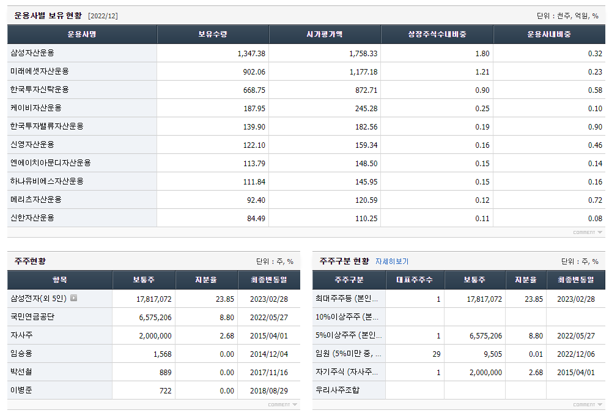Click the 113.79 quantity cell
Screen dimensions: 609x413
[x=254, y=163]
